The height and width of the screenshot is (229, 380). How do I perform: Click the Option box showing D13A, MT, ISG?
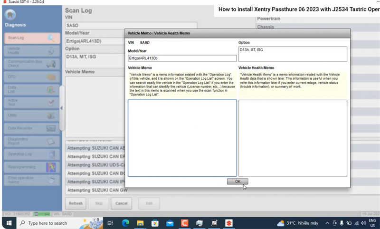point(293,54)
